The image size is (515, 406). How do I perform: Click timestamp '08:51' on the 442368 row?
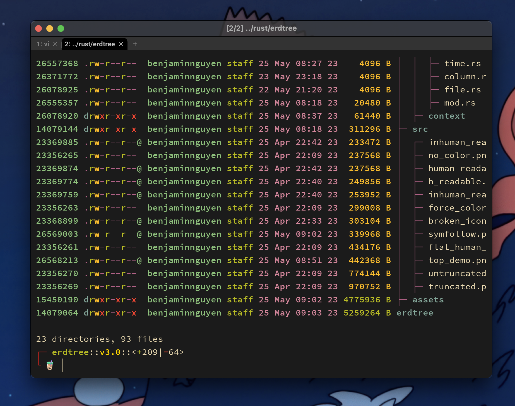click(309, 260)
